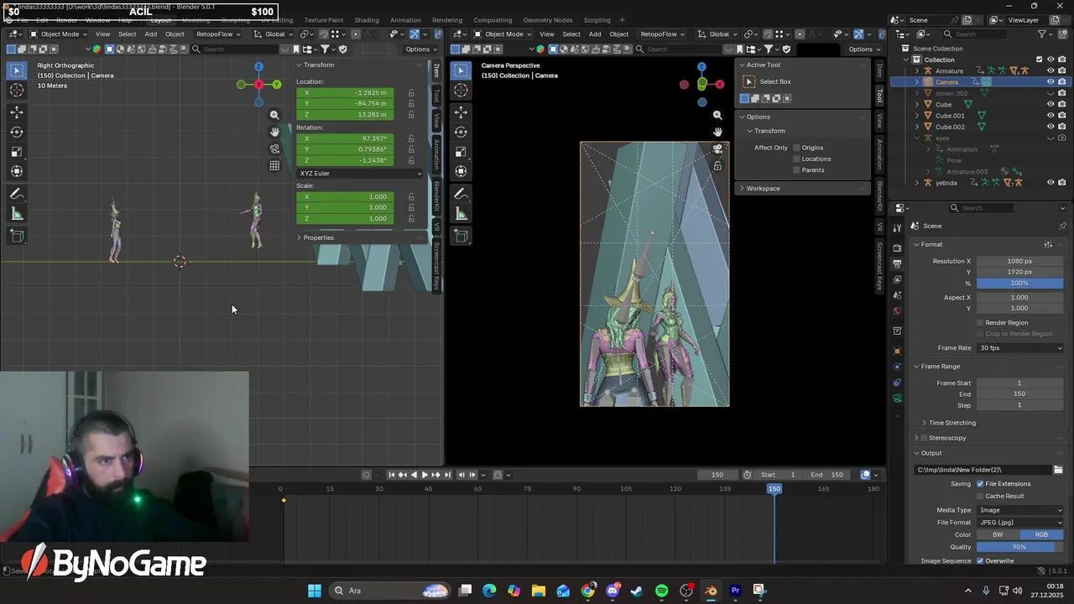Toggle the File Extensions checkbox
This screenshot has width=1074, height=604.
(x=980, y=484)
